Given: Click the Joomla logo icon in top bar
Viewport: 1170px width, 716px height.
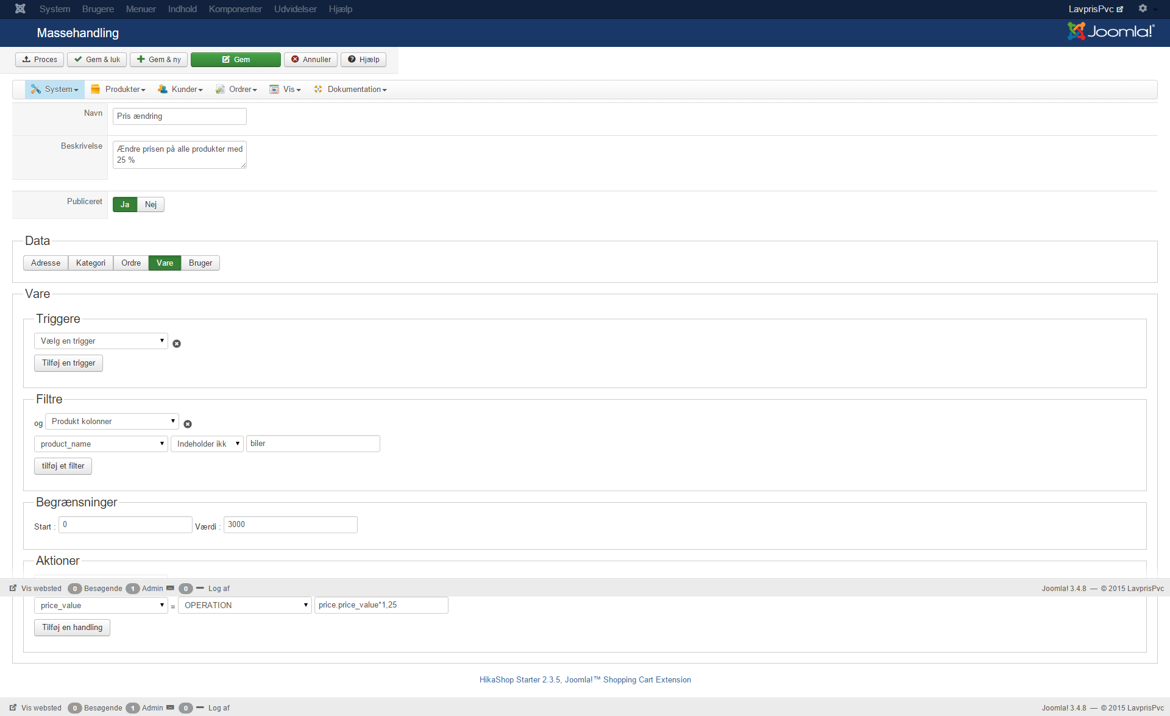Looking at the screenshot, I should pyautogui.click(x=20, y=9).
